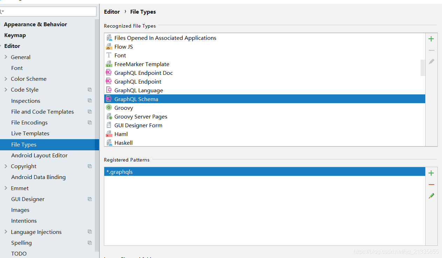Edit the selected recognized file type
Viewport: 442px width, 258px height.
(x=431, y=62)
